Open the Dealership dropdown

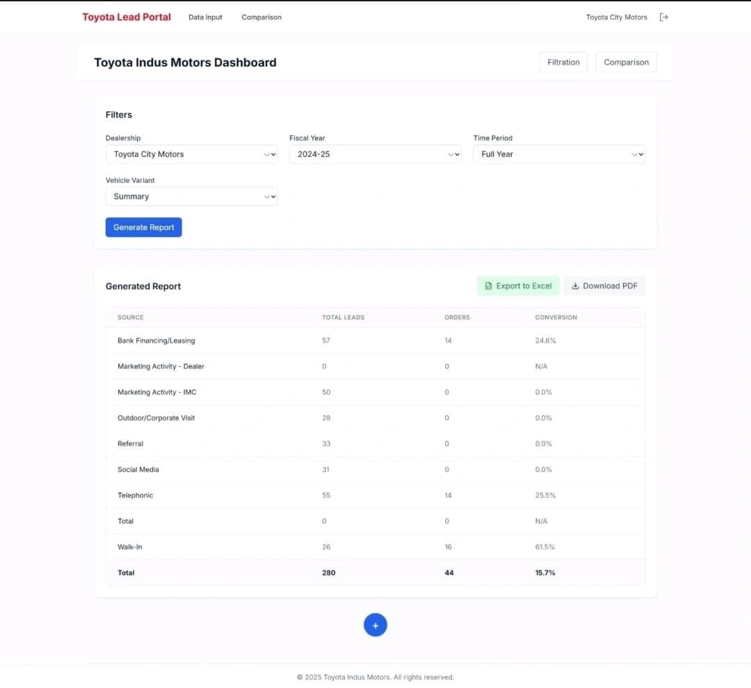tap(191, 154)
